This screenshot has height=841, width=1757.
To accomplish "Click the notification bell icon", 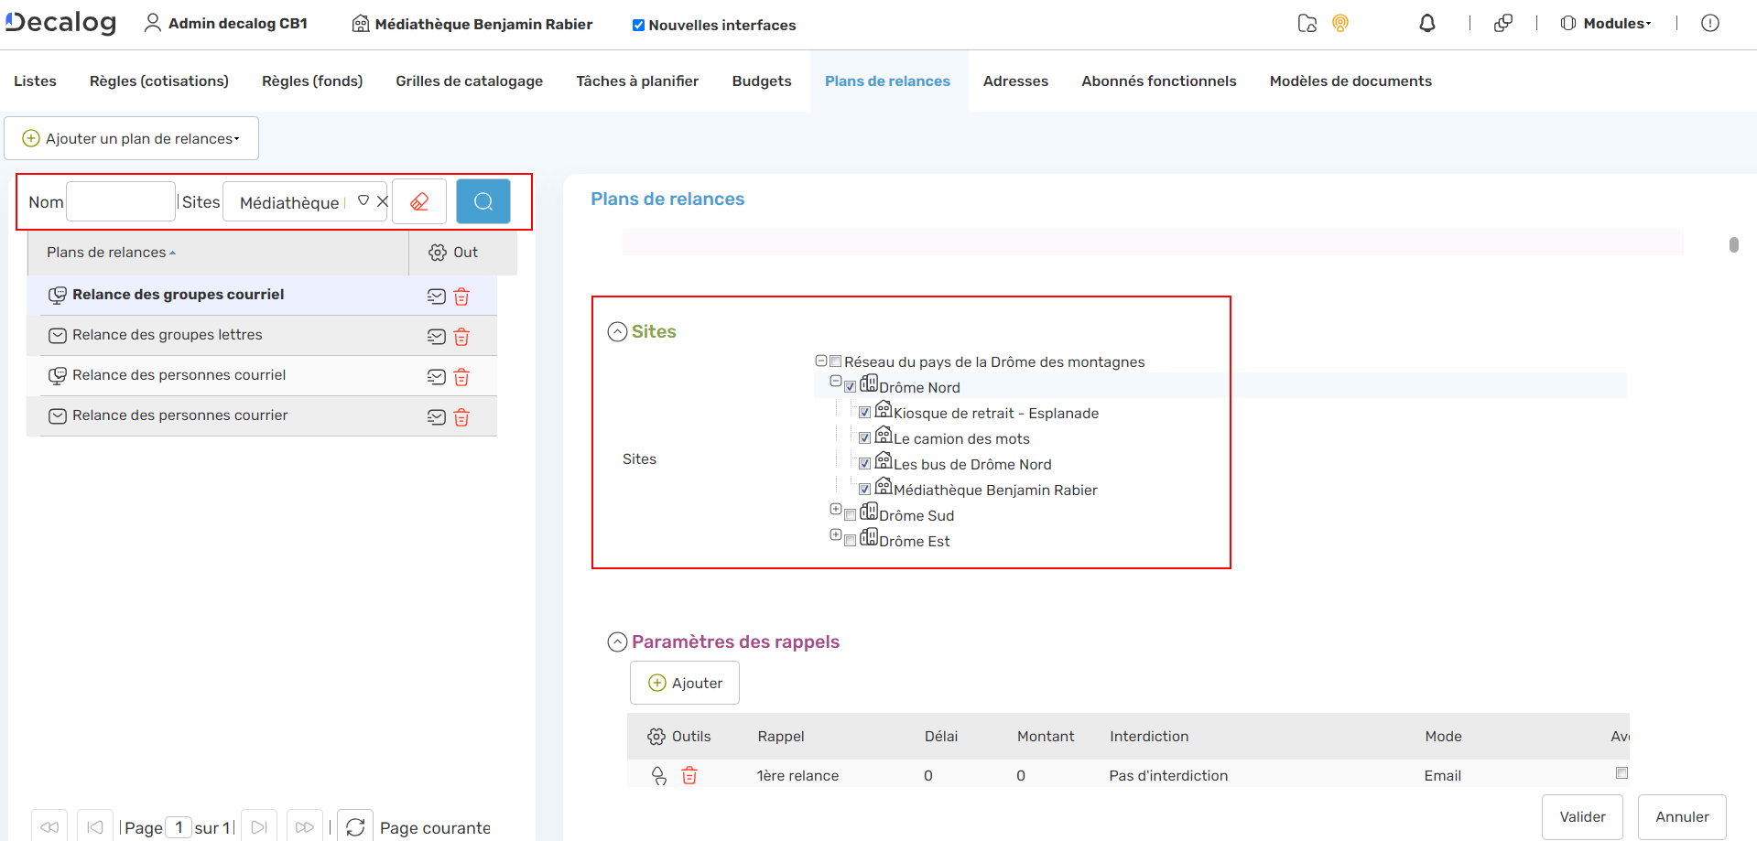I will tap(1426, 24).
